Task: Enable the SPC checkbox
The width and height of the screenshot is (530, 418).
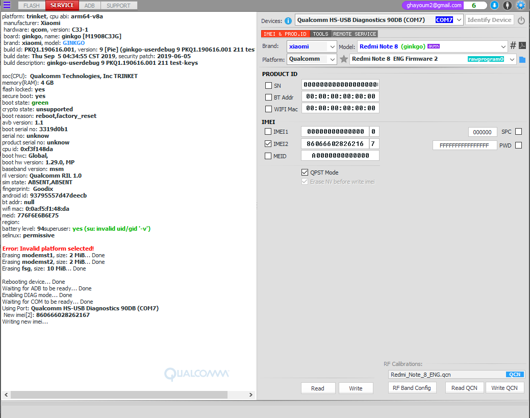Action: coord(518,132)
